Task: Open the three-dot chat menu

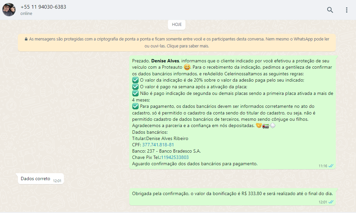Action: pyautogui.click(x=346, y=10)
